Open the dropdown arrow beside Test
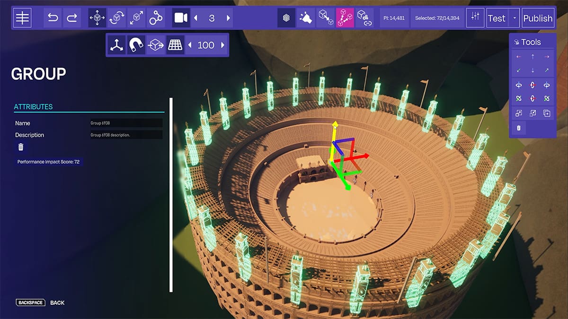568x319 pixels. pos(515,18)
